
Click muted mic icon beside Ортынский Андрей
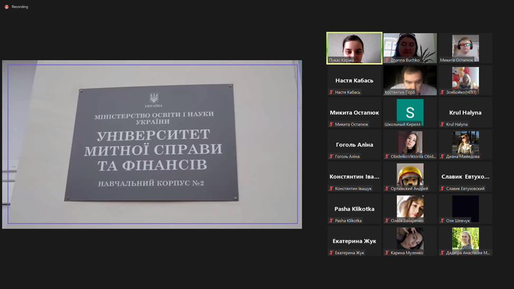point(387,188)
